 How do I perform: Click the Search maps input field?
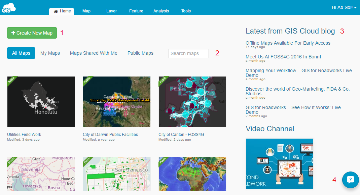[x=188, y=53]
